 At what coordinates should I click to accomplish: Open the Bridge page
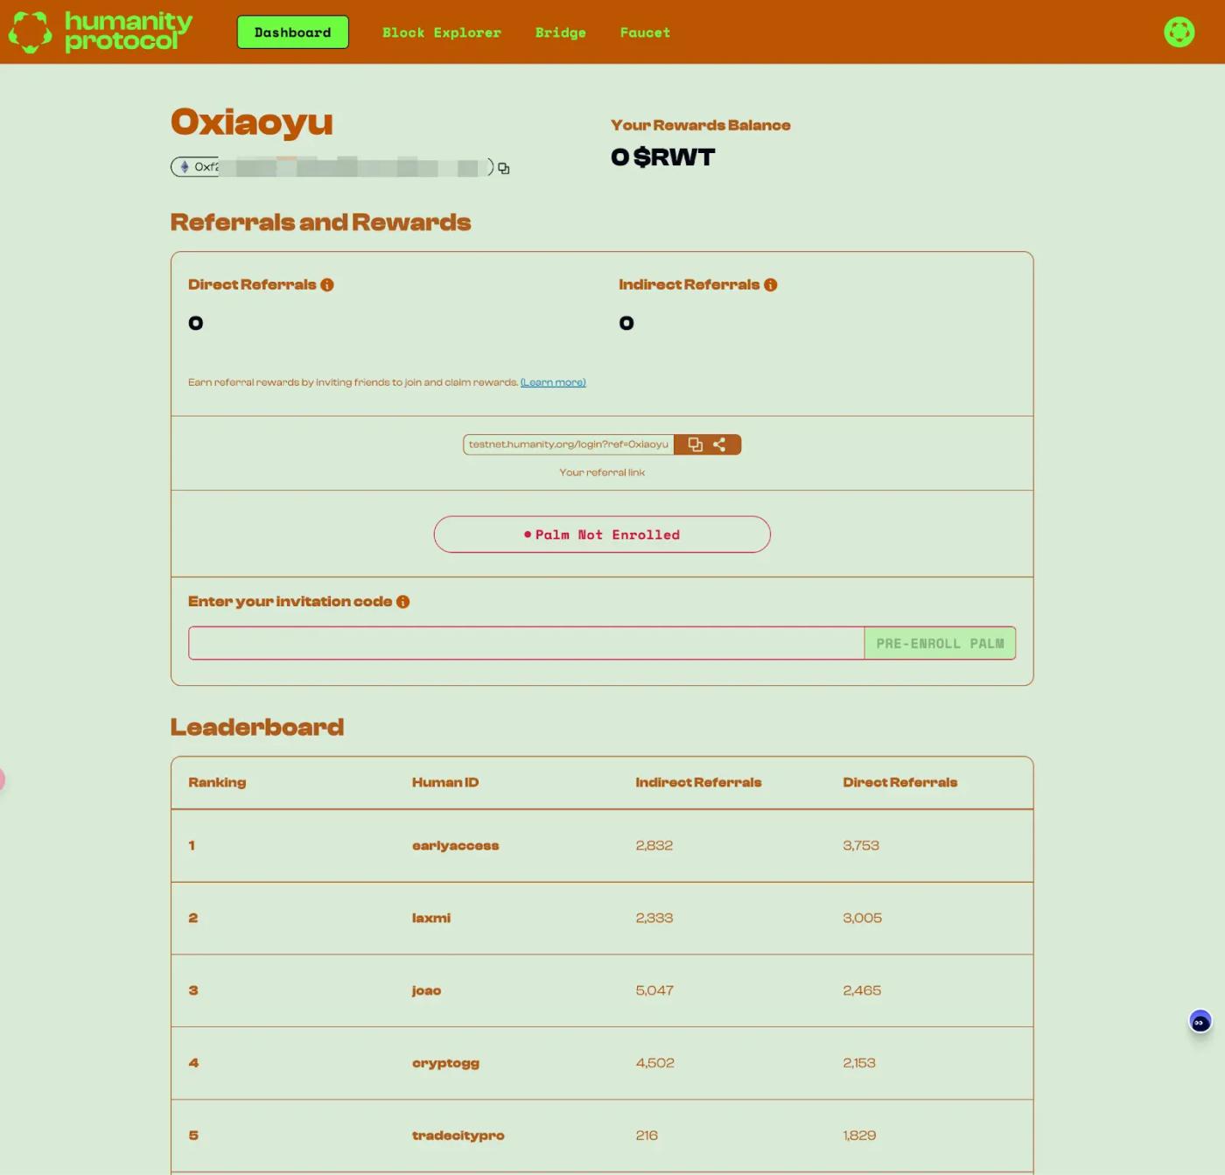561,32
